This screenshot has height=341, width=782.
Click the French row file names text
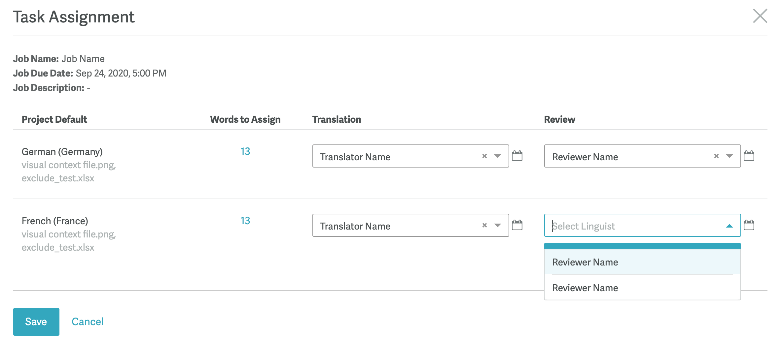(69, 241)
